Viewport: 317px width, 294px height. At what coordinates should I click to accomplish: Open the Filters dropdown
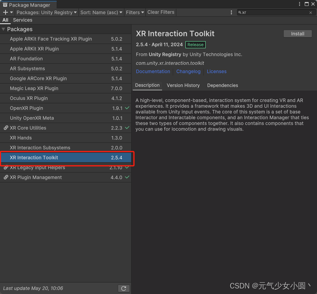coord(135,12)
